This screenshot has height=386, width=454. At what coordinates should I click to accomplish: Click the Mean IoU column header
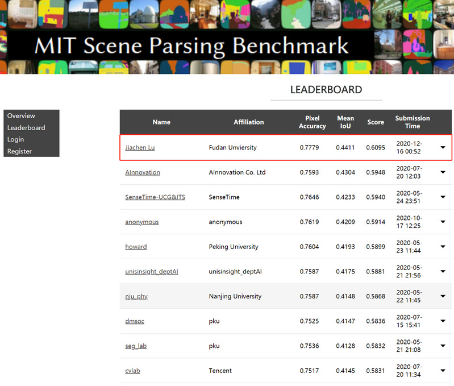[x=345, y=122]
